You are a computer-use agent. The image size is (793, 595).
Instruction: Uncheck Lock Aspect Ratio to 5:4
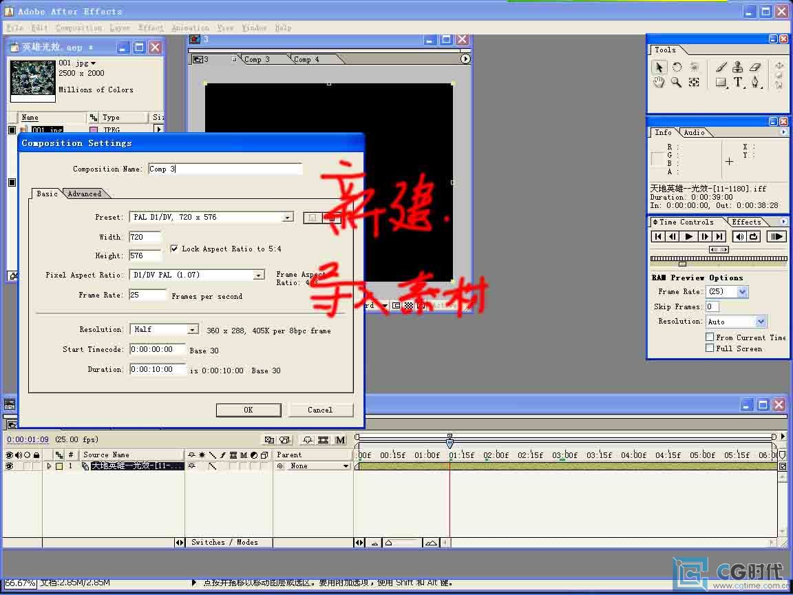[174, 249]
